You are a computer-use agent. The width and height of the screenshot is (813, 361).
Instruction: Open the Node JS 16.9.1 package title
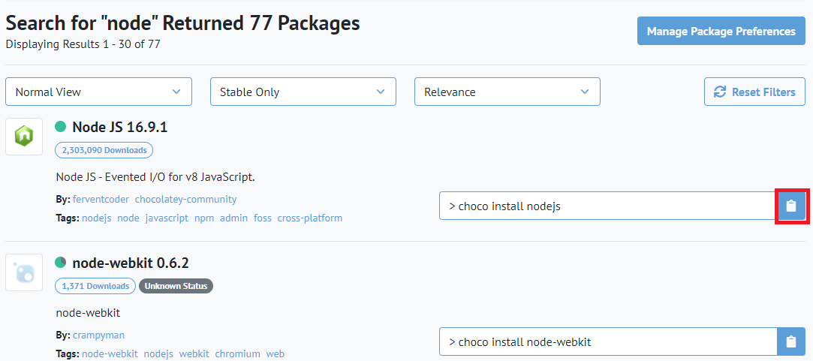[x=120, y=127]
